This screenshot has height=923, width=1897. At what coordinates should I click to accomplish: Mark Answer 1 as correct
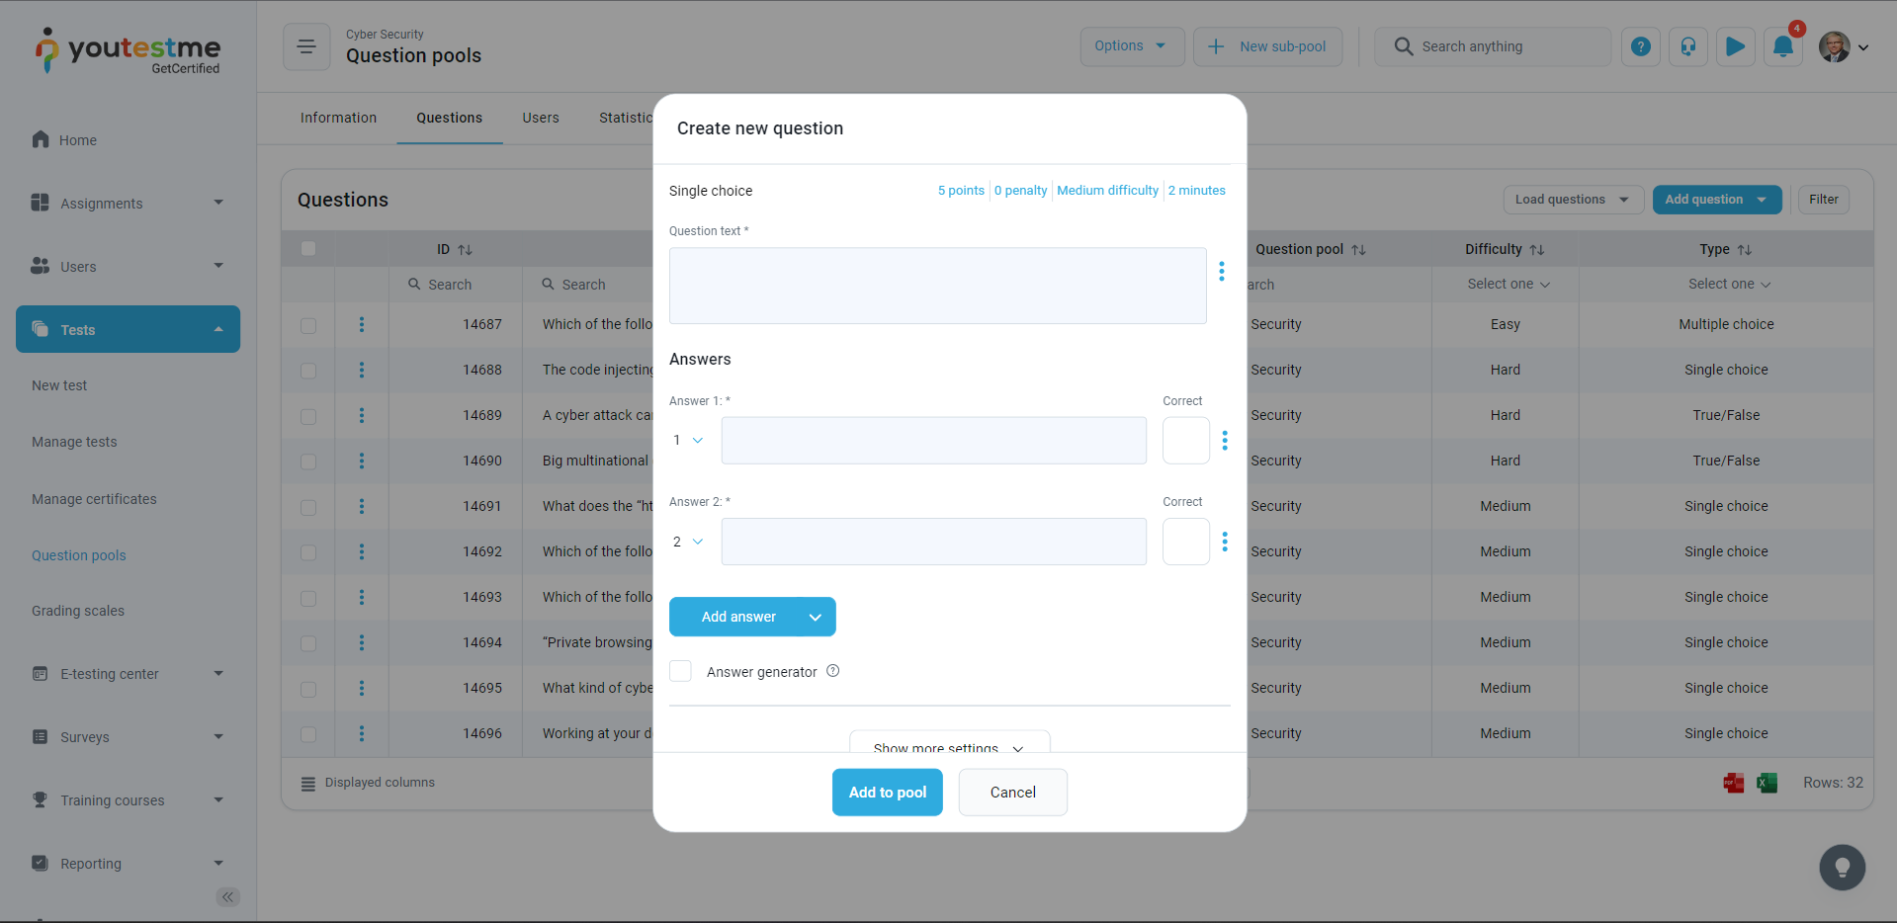[1185, 441]
